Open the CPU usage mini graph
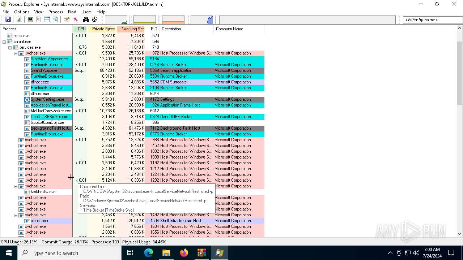The image size is (463, 260). tap(116, 20)
